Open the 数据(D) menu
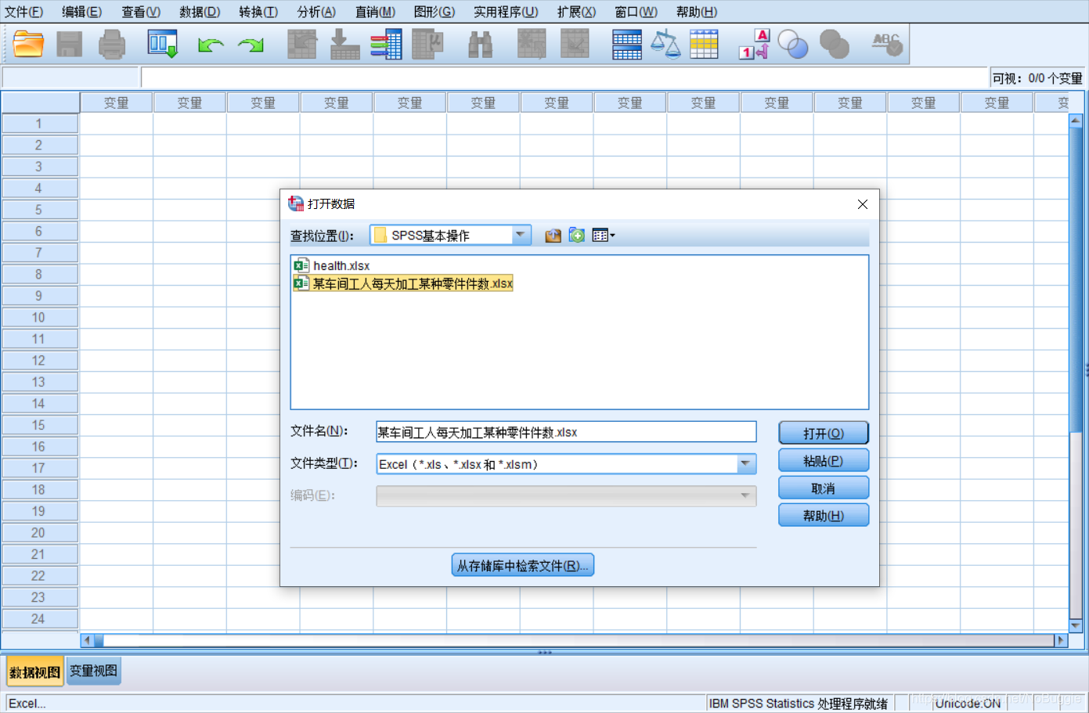Image resolution: width=1089 pixels, height=713 pixels. (x=200, y=12)
